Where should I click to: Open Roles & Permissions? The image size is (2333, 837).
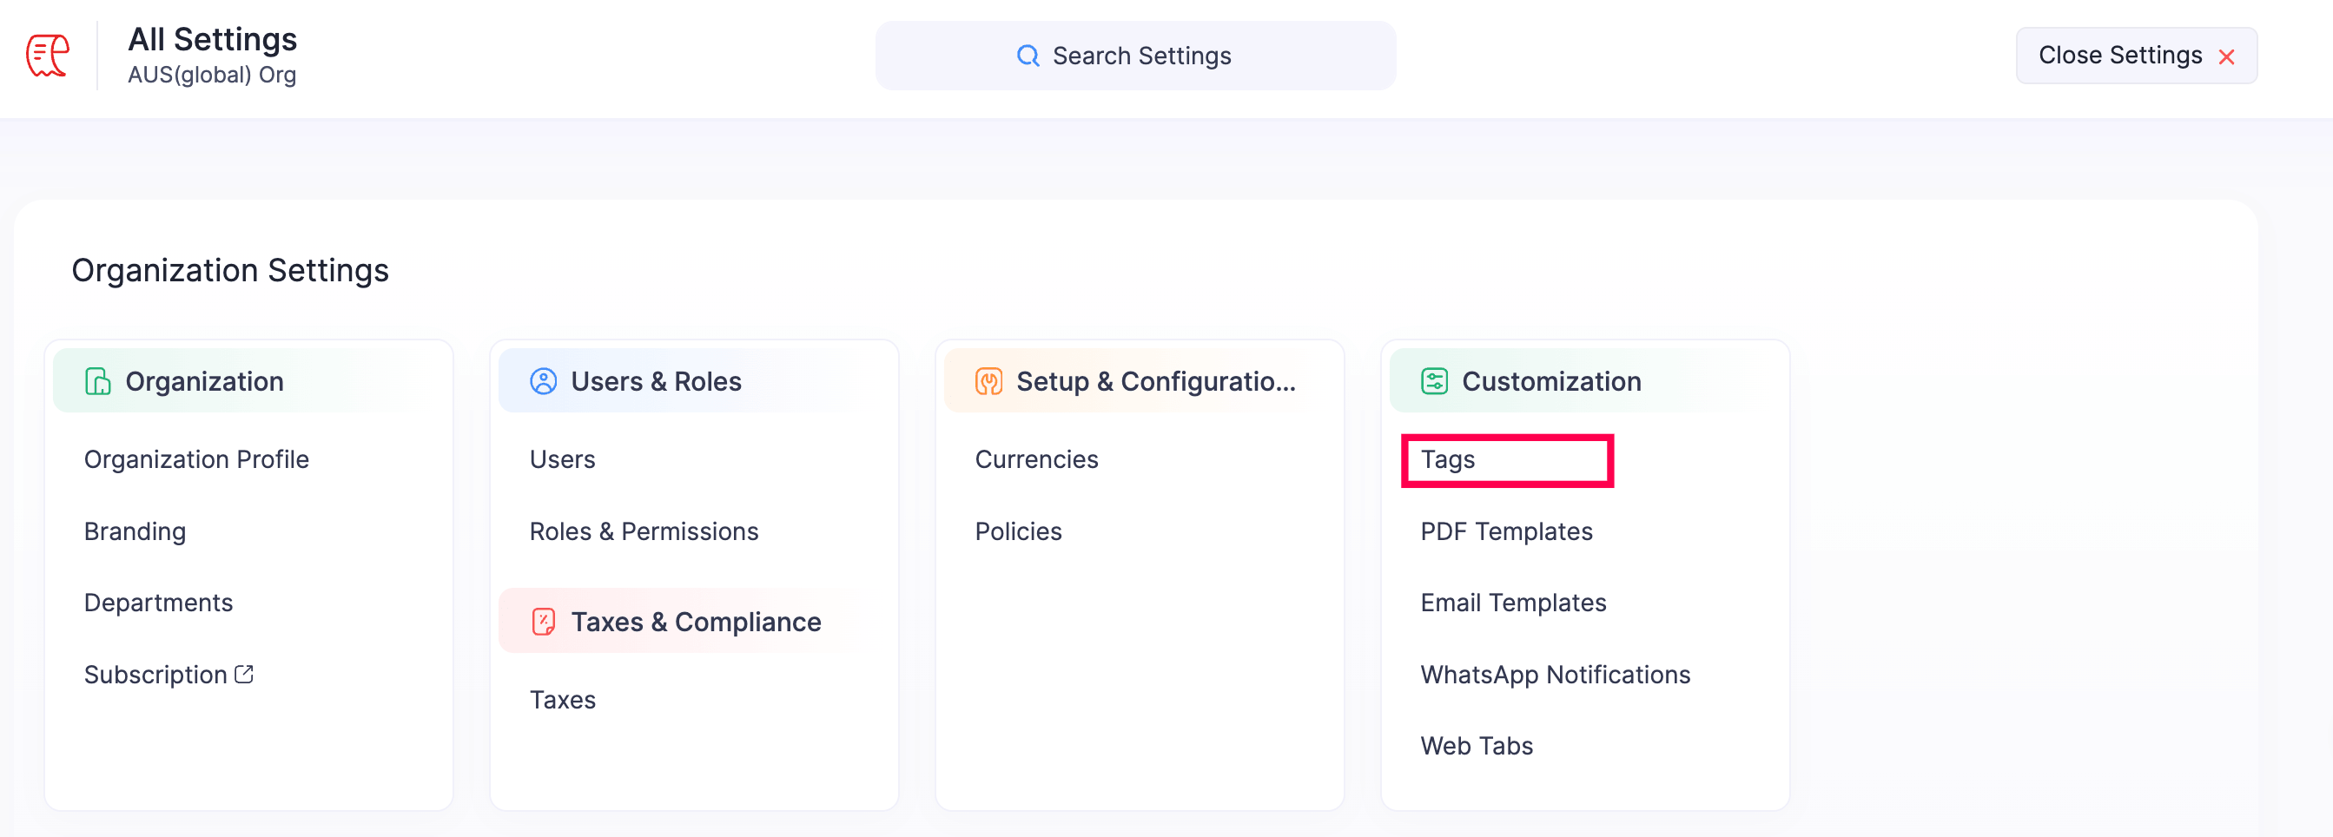tap(644, 531)
